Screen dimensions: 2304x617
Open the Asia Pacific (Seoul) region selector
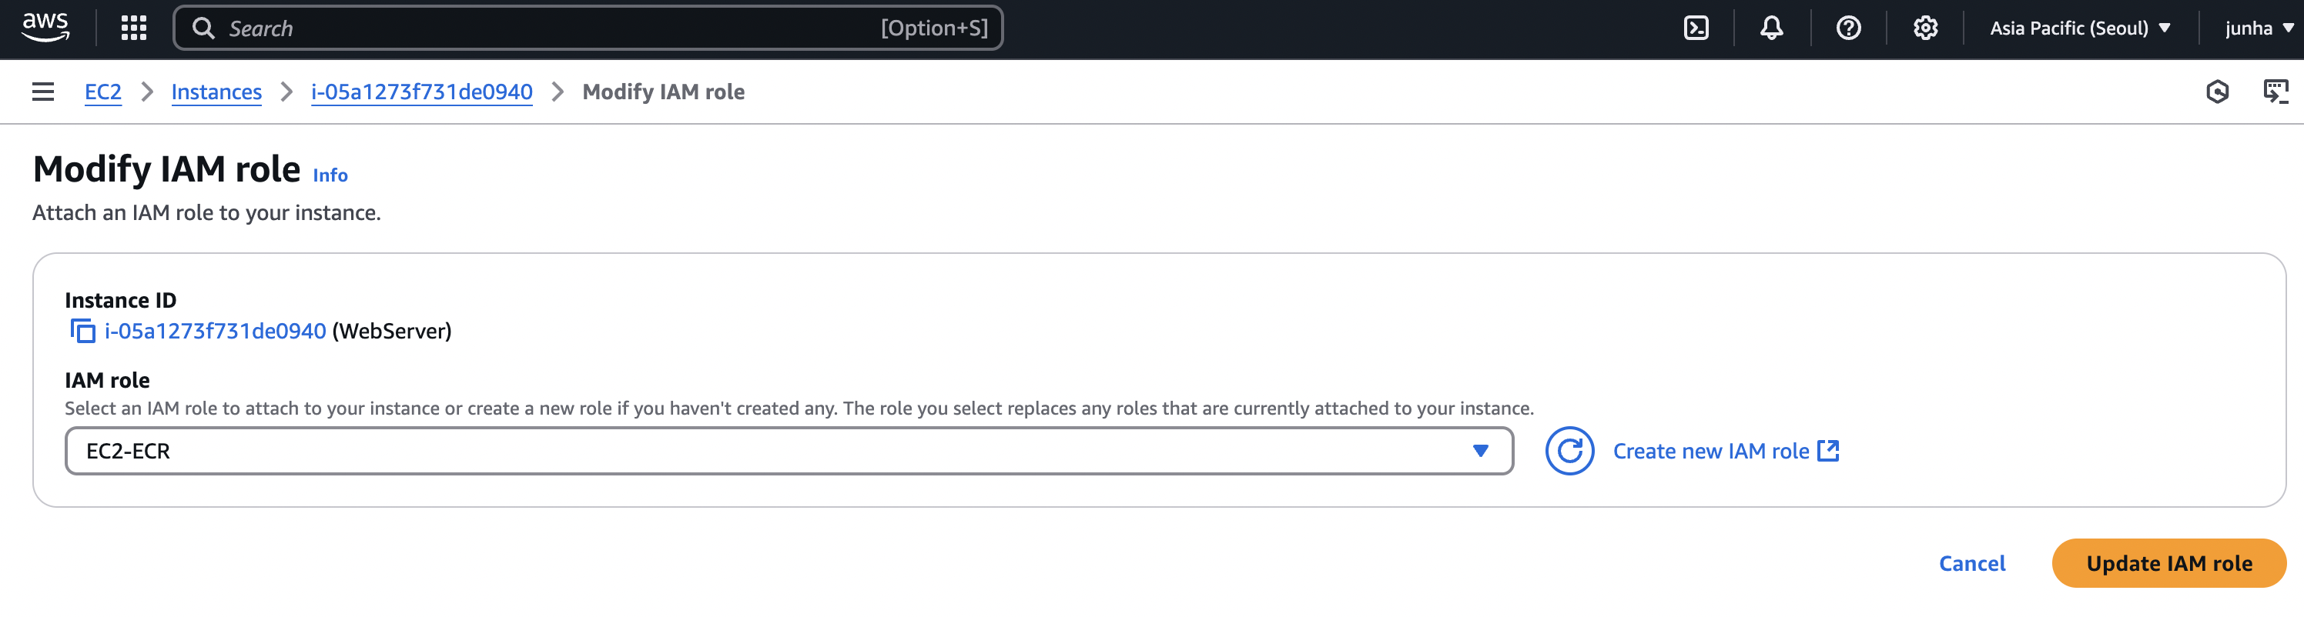(x=2079, y=28)
